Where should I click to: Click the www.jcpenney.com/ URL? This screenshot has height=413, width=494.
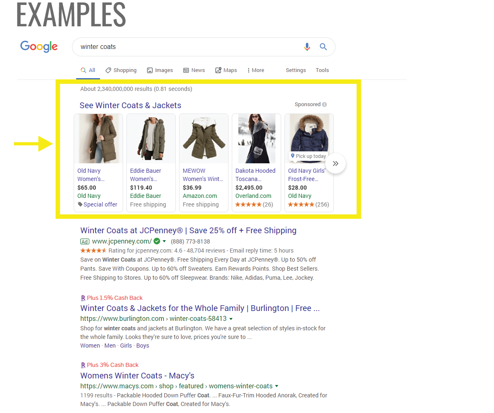[x=122, y=241]
